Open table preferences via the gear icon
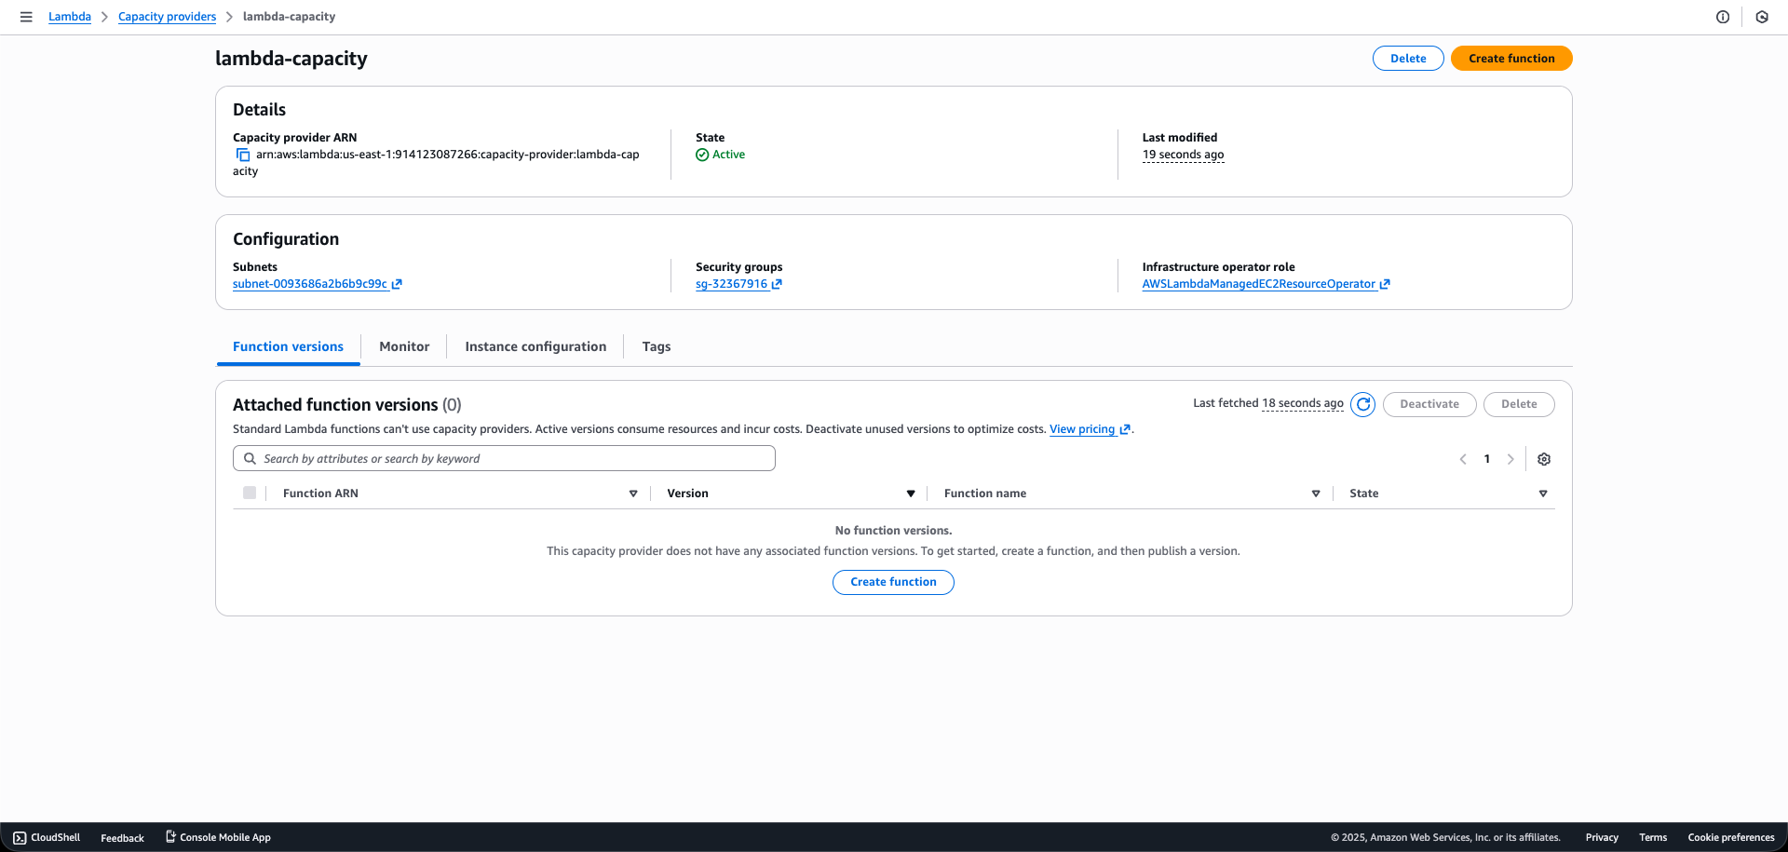 coord(1544,458)
